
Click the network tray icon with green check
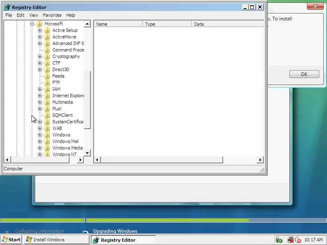click(x=279, y=240)
